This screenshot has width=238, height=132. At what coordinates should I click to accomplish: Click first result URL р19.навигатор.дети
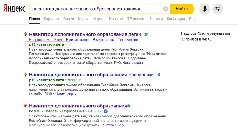[46, 44]
